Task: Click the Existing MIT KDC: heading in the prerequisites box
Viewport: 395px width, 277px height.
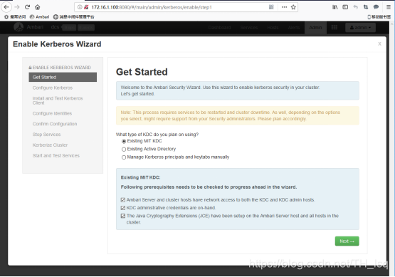Action: click(x=141, y=177)
